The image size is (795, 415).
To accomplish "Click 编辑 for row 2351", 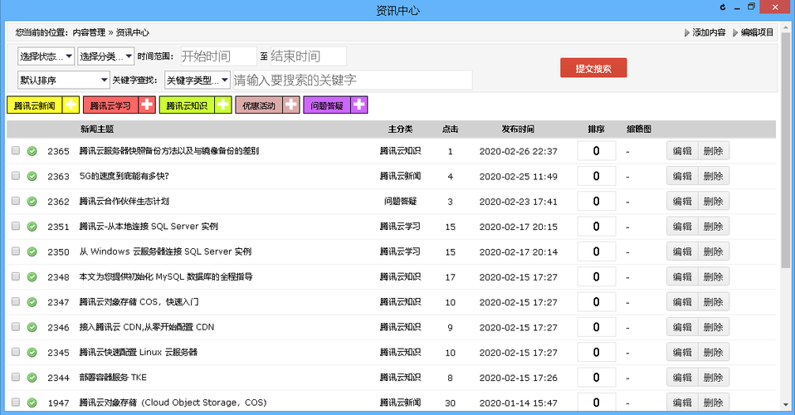I will (x=682, y=227).
